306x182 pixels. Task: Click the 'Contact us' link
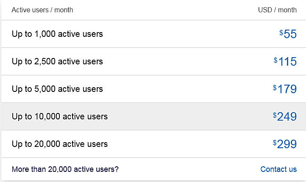278,169
